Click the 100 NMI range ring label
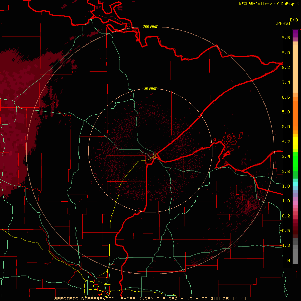Image resolution: width=301 pixels, height=301 pixels. [150, 26]
